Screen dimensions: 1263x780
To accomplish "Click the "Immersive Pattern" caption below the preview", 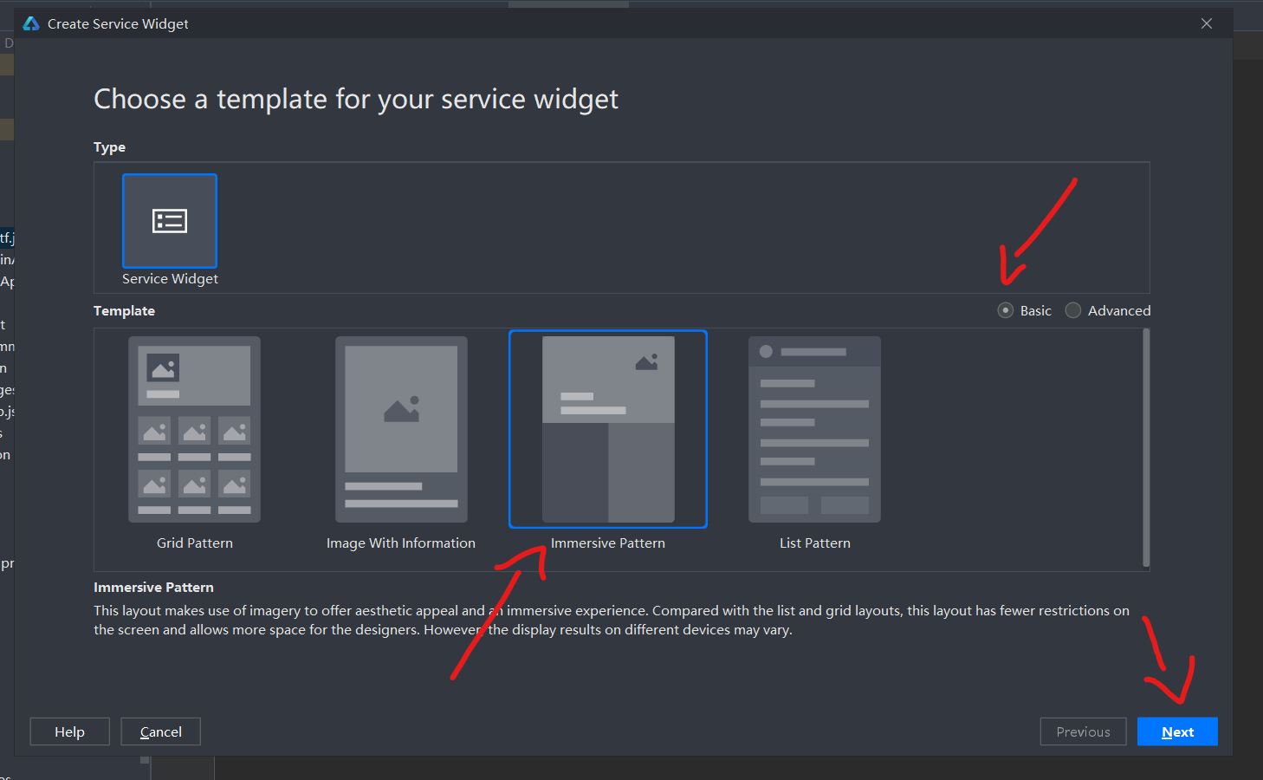I will (x=608, y=543).
